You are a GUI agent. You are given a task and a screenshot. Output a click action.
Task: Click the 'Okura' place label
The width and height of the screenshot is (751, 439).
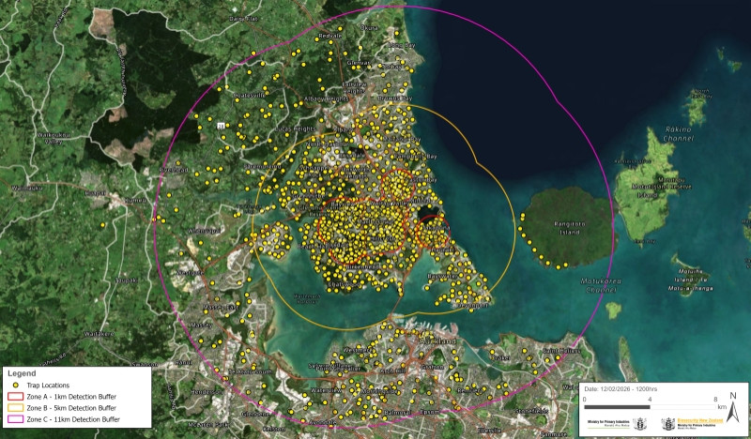[x=369, y=28]
